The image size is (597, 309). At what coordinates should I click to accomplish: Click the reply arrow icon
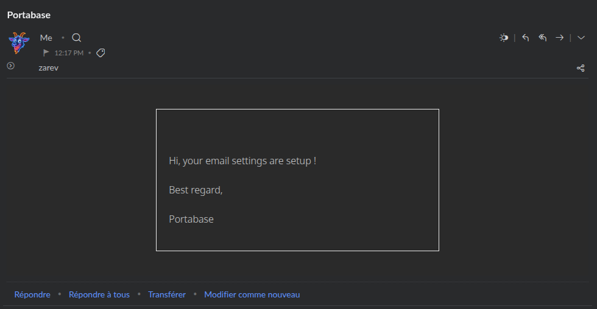tap(525, 38)
